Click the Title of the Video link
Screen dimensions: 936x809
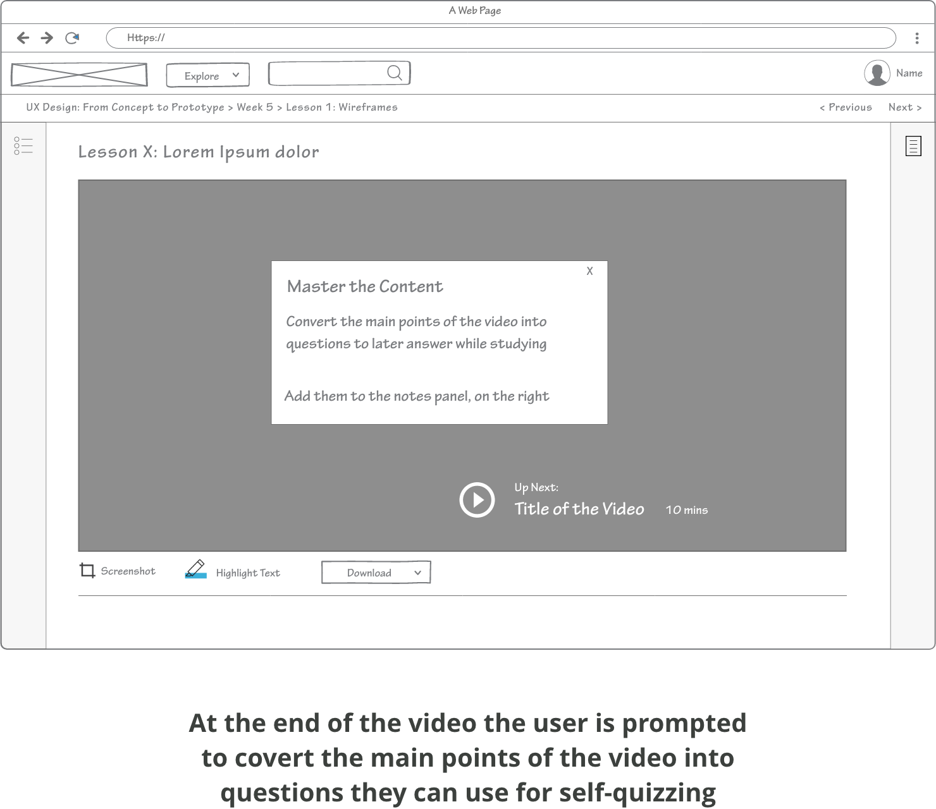coord(579,509)
